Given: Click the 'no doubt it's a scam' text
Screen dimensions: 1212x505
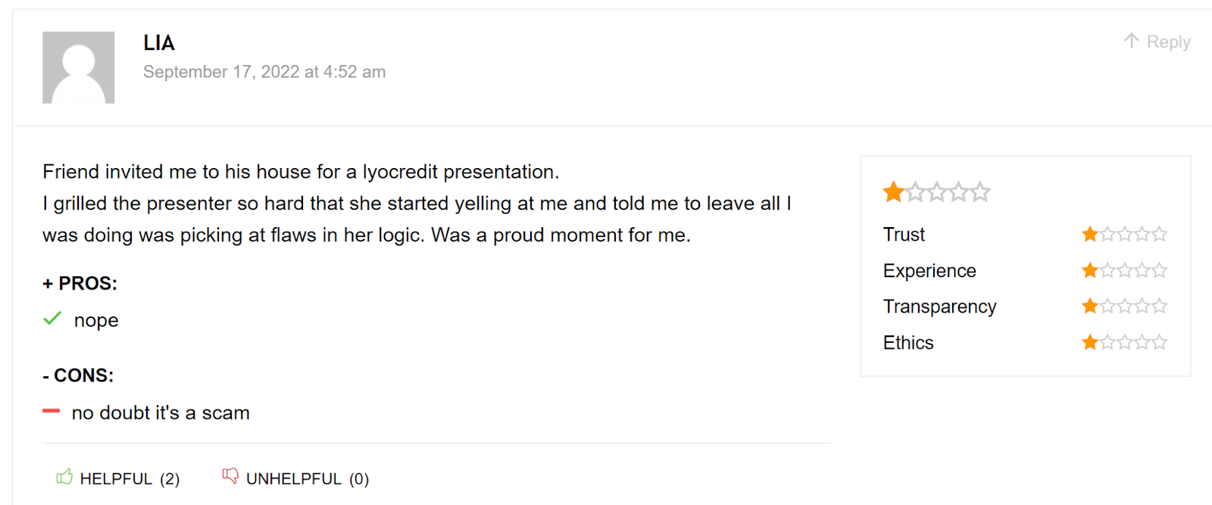Looking at the screenshot, I should click(x=161, y=413).
